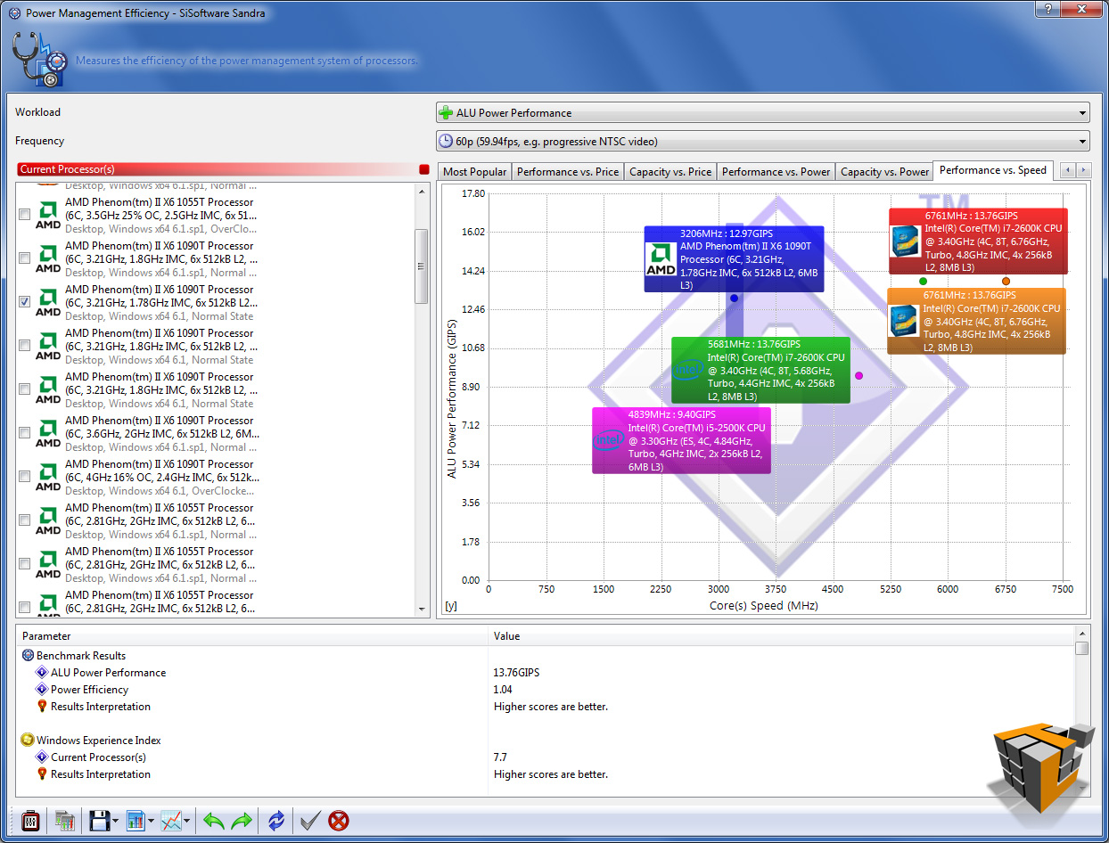Cancel with the red X circle icon
1109x843 pixels.
[339, 821]
